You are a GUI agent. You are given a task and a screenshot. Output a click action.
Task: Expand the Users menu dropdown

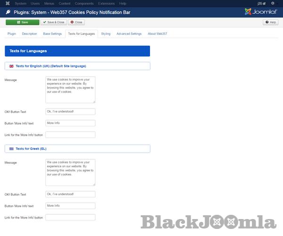pyautogui.click(x=35, y=3)
